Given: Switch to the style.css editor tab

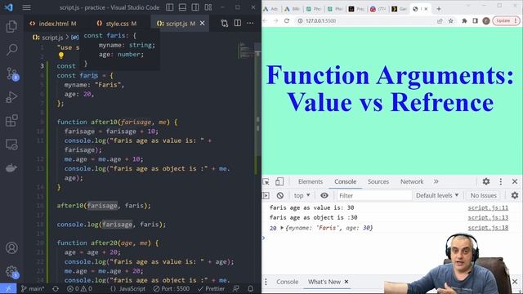Looking at the screenshot, I should point(116,24).
